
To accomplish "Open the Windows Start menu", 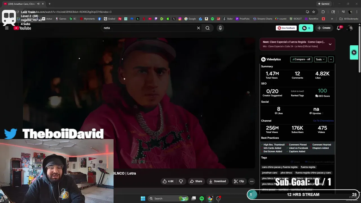I will coord(143,198).
